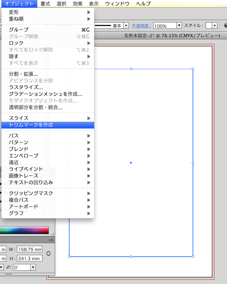Open the Transform panel options menu icon
227x284 pixels.
click(x=50, y=240)
